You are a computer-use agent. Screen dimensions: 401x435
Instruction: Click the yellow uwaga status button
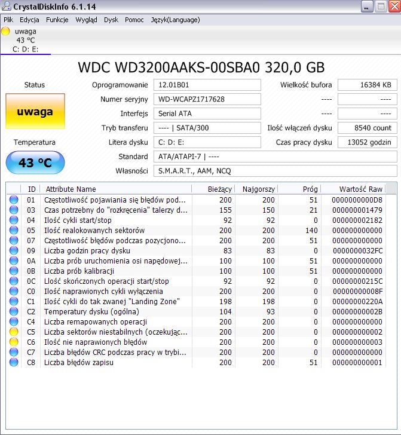(35, 111)
